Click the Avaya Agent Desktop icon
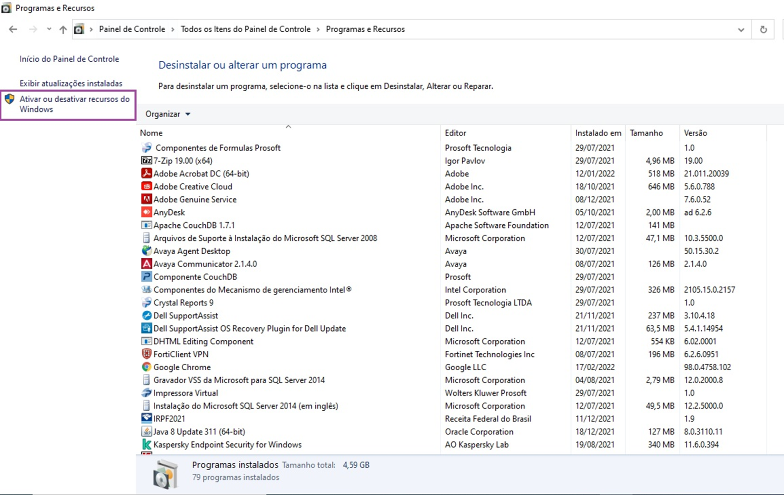Viewport: 784px width, 495px height. (147, 251)
